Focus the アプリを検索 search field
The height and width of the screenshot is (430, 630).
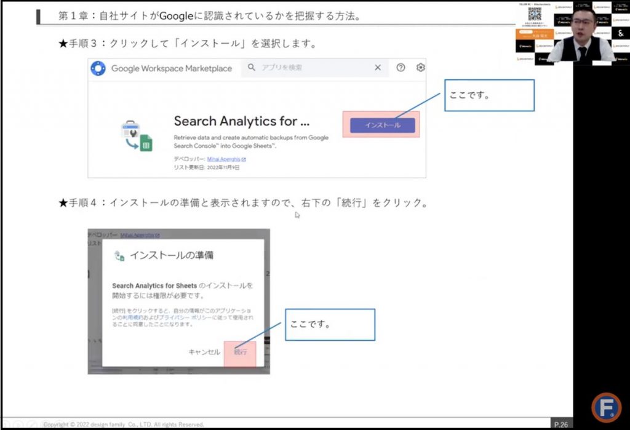pos(315,68)
